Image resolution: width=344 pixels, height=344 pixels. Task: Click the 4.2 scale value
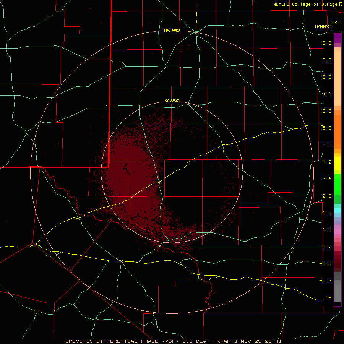(x=327, y=162)
